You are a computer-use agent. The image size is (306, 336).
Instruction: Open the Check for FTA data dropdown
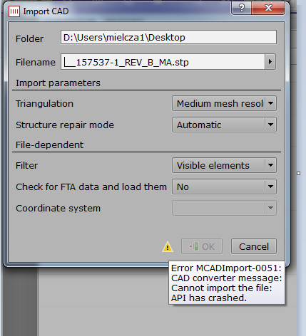coord(224,187)
